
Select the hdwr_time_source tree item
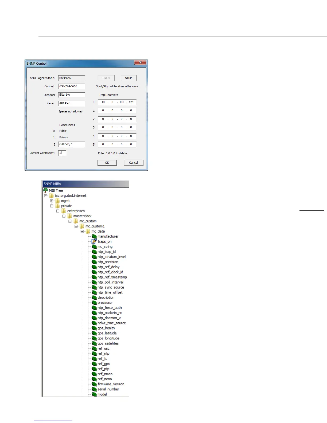(x=112, y=323)
